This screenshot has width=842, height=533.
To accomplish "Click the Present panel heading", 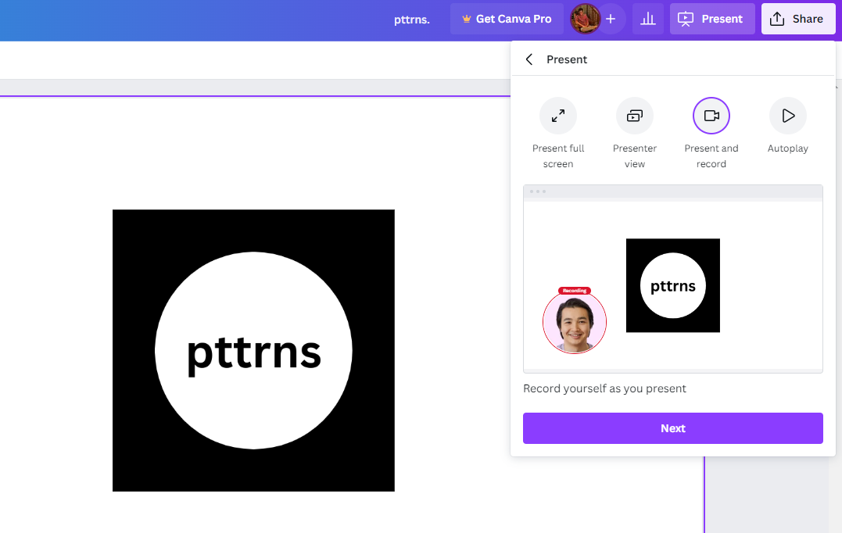I will click(567, 59).
